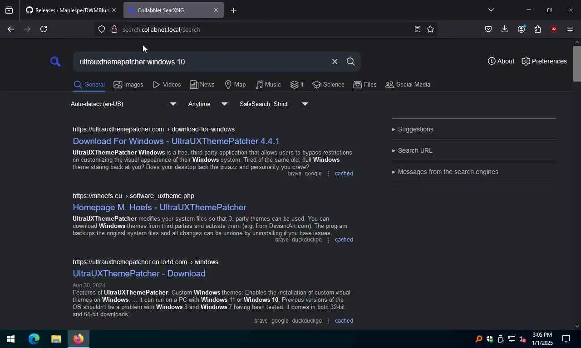Screen dimensions: 581x348
Task: Click the page vertical scrollbar thumb
Action: click(577, 63)
